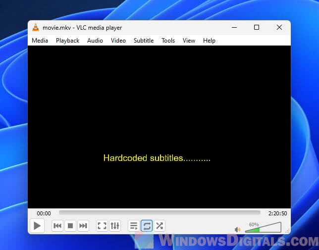
Task: Toggle random shuffle playback
Action: (x=159, y=226)
